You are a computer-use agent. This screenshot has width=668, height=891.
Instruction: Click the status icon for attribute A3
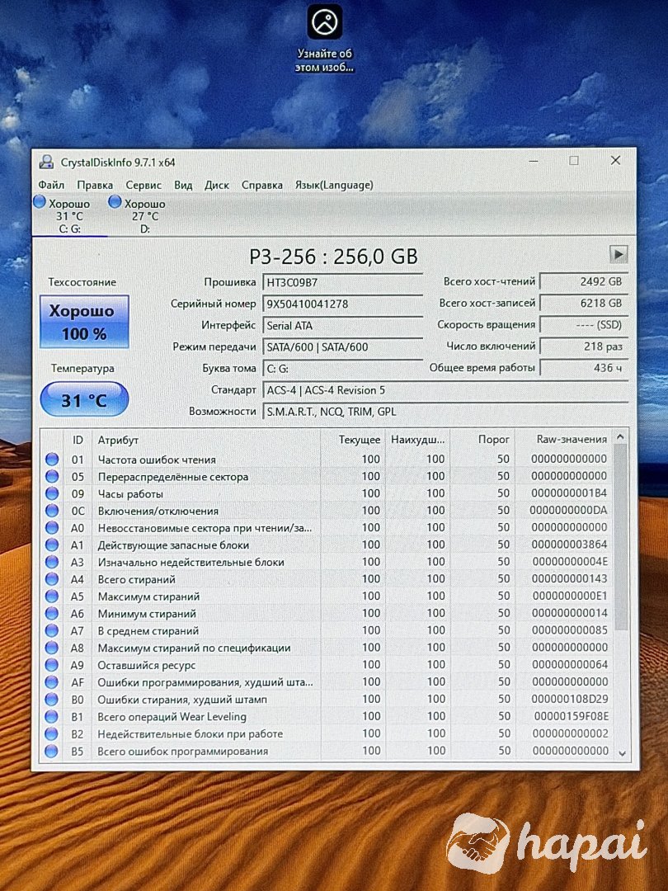pos(52,562)
